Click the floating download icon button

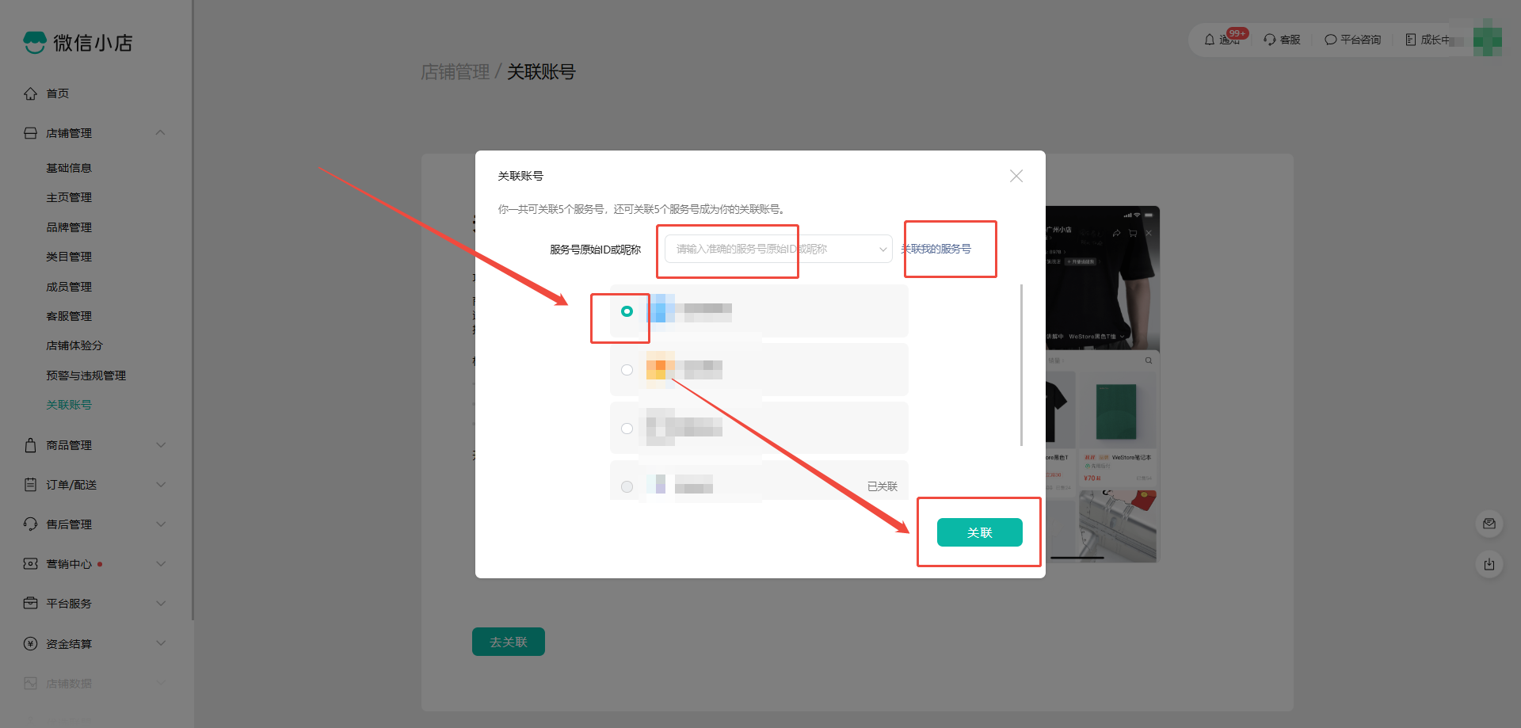coord(1489,564)
